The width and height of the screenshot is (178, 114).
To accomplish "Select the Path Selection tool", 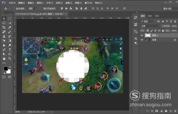I will 4,54.
